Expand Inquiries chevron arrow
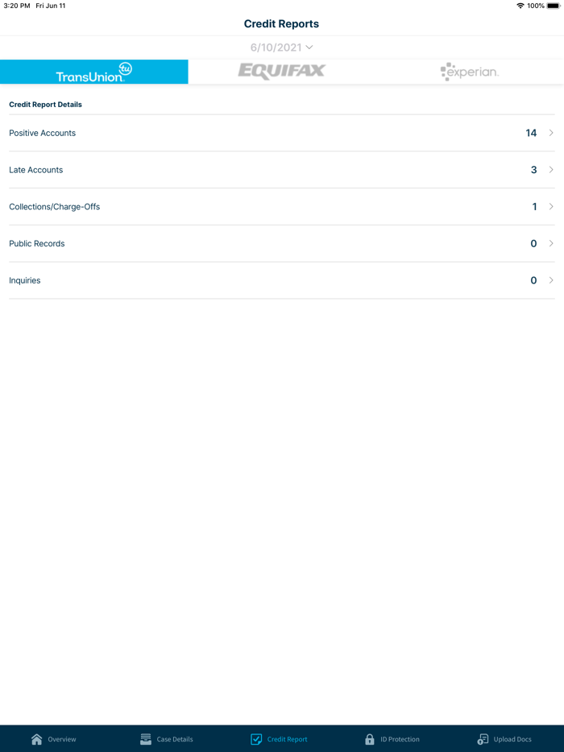564x752 pixels. coord(551,281)
